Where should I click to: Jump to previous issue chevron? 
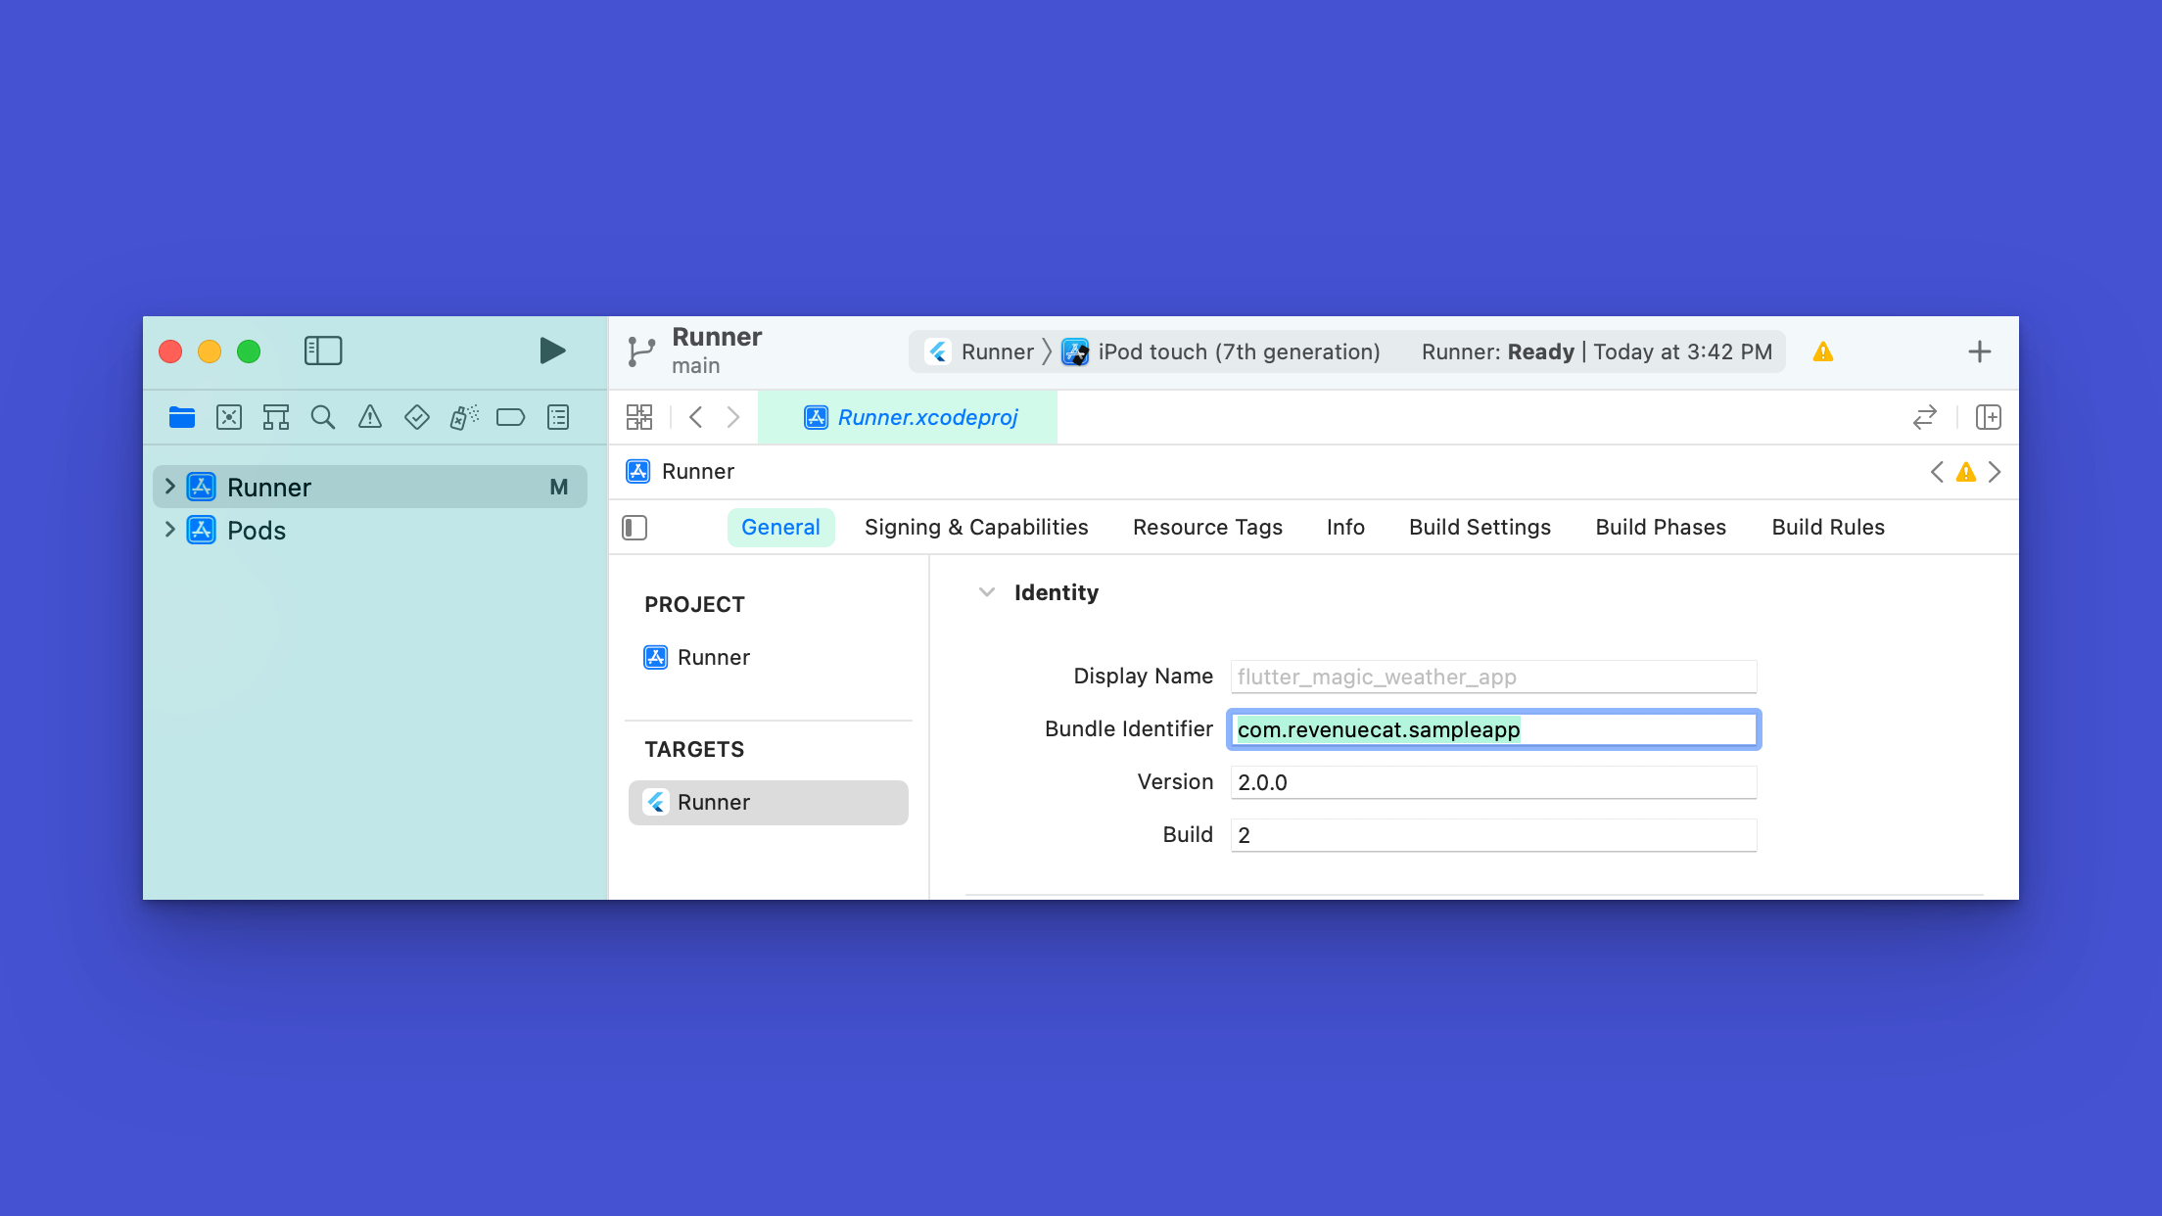[x=1937, y=472]
